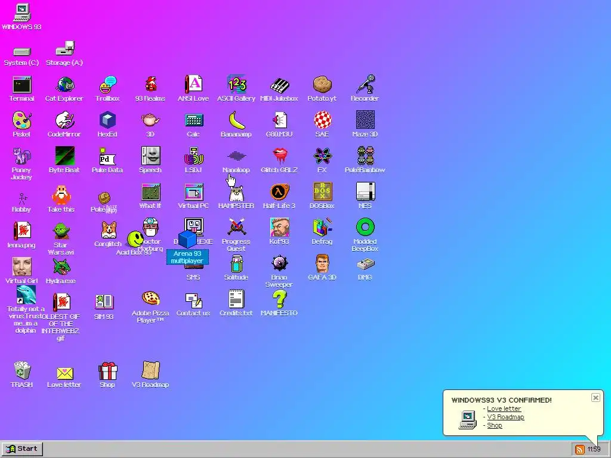Click the Start button on taskbar

click(22, 448)
